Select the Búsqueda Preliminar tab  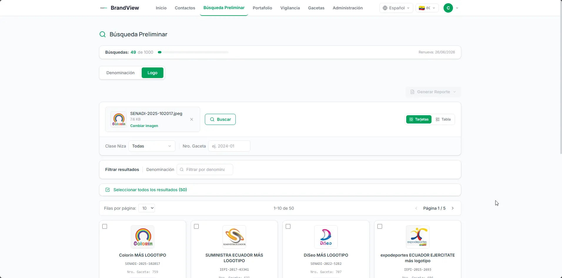[x=224, y=8]
